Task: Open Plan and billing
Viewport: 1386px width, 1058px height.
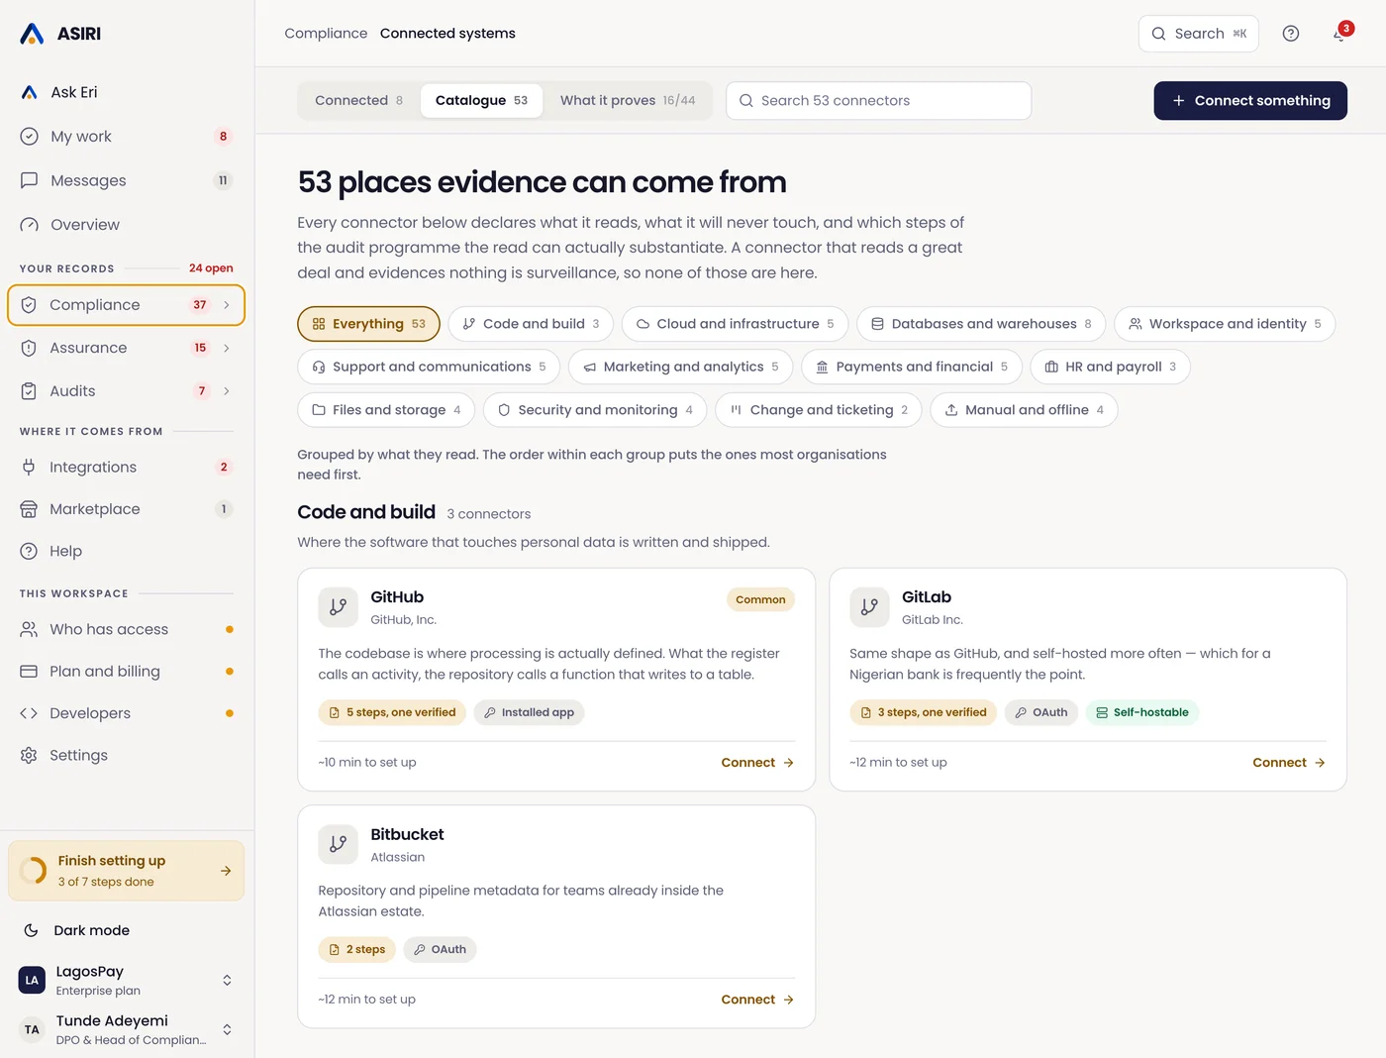Action: (x=126, y=672)
